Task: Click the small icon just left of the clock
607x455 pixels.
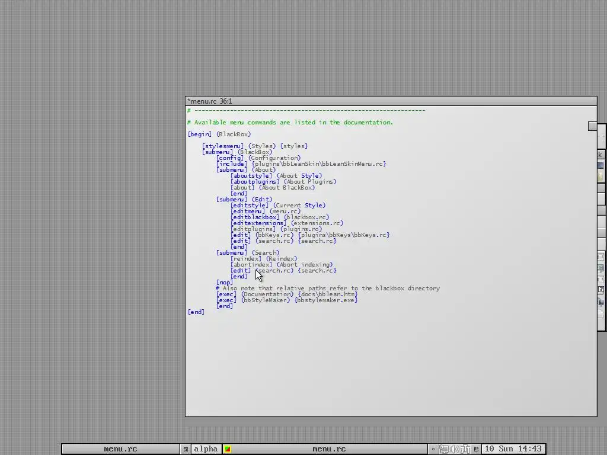Action: (477, 449)
